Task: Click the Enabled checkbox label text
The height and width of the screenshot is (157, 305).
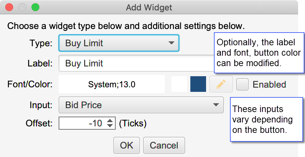Action: pyautogui.click(x=269, y=85)
